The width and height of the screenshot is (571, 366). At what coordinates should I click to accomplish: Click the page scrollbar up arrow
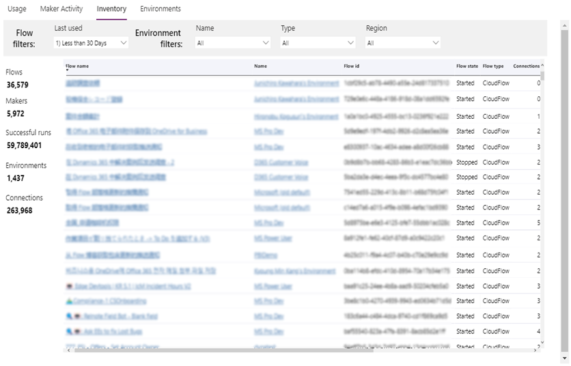(x=565, y=25)
